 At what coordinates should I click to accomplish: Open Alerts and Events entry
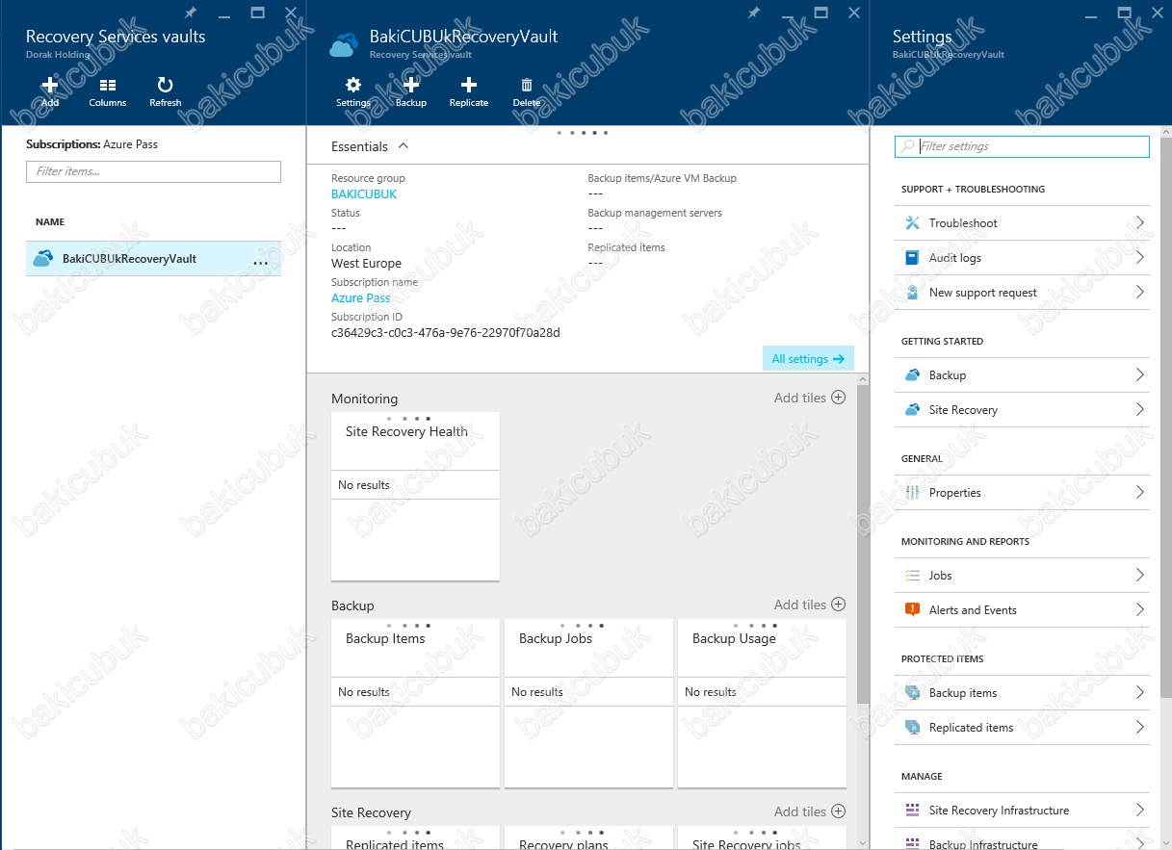1022,610
